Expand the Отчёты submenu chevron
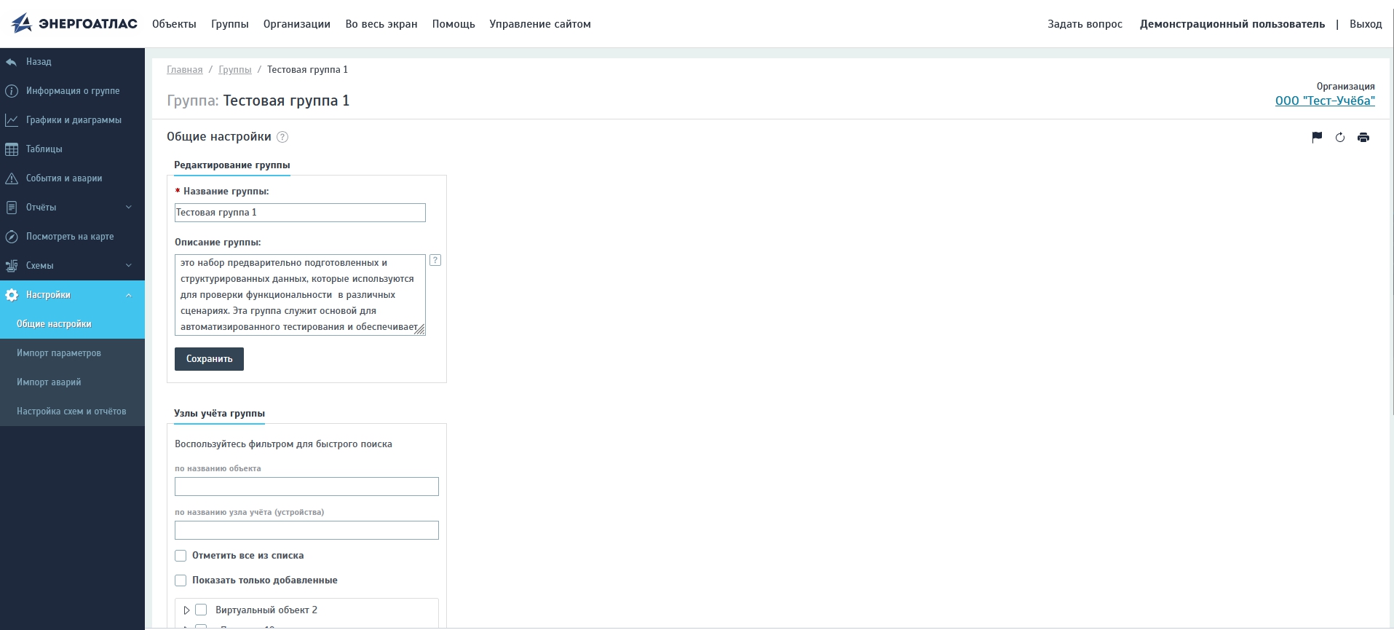 click(129, 208)
